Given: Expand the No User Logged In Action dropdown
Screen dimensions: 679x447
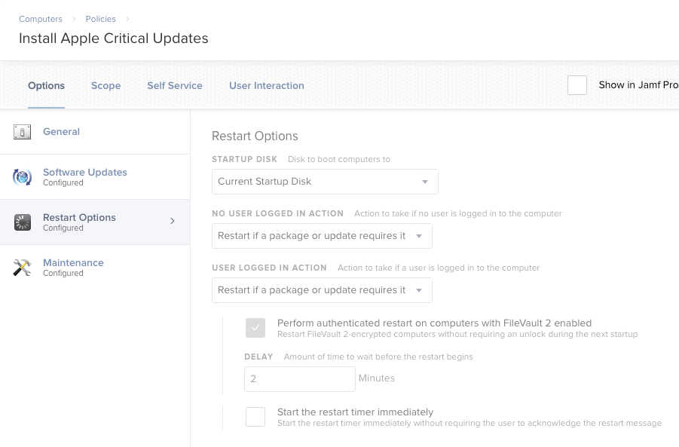Looking at the screenshot, I should point(322,236).
